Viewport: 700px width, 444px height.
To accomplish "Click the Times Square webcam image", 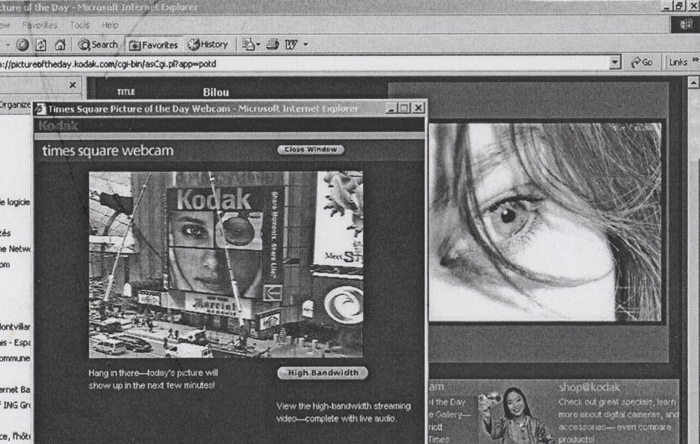I will tap(226, 265).
